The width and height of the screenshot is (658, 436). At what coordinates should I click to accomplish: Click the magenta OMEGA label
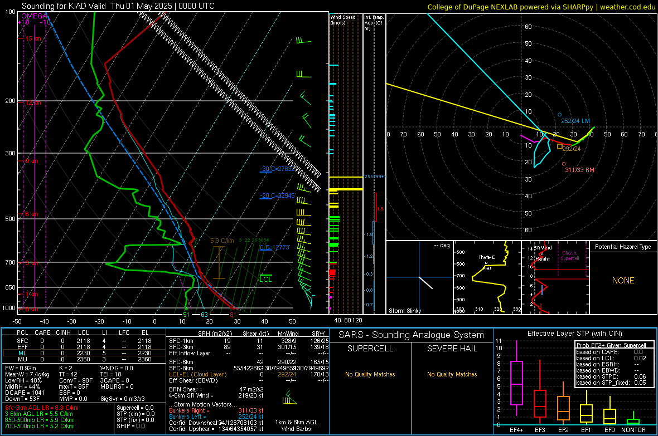34,16
